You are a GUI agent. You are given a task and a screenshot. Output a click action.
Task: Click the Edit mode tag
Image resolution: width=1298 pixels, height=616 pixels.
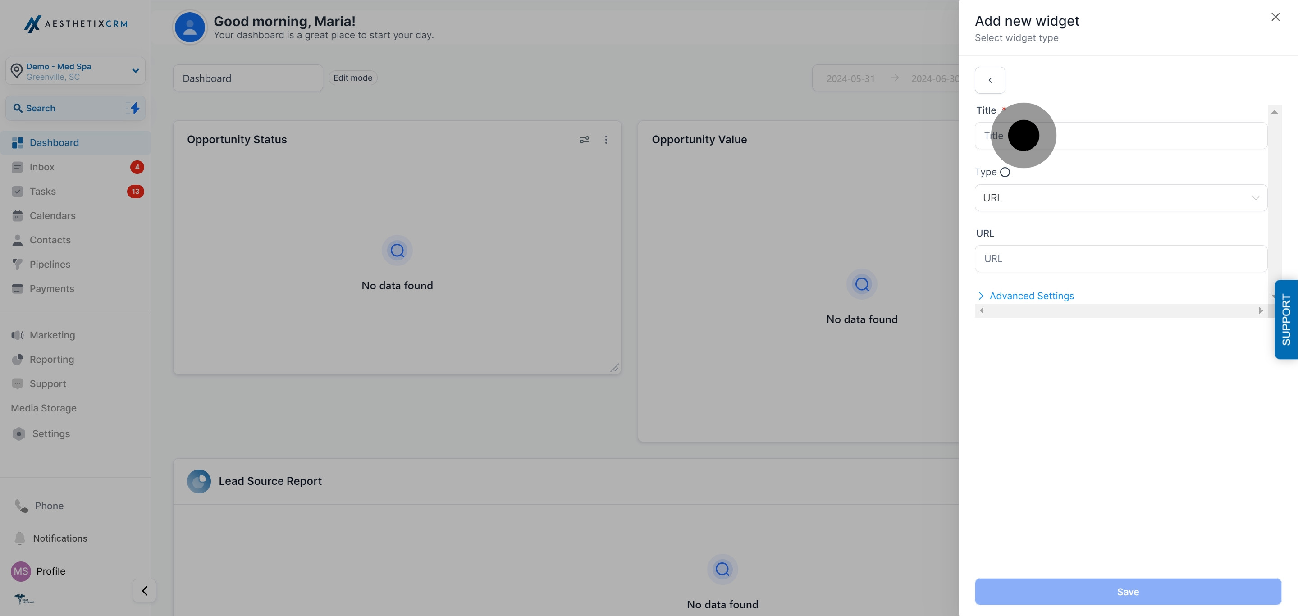[353, 78]
